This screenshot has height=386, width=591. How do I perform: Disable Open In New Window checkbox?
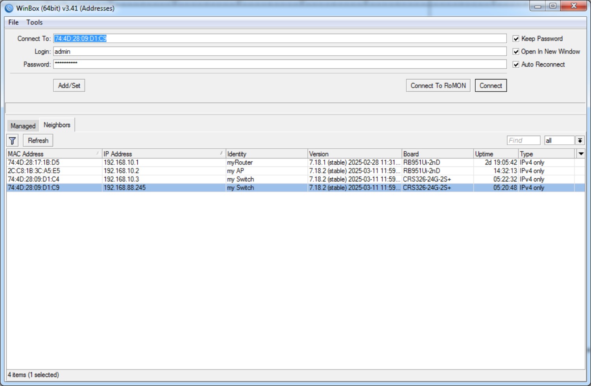(x=516, y=52)
